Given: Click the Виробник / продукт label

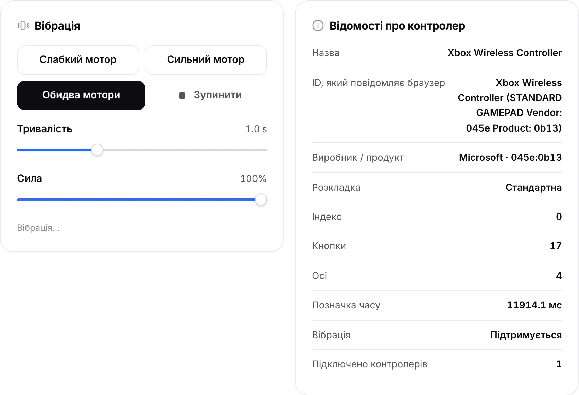Looking at the screenshot, I should coord(358,158).
